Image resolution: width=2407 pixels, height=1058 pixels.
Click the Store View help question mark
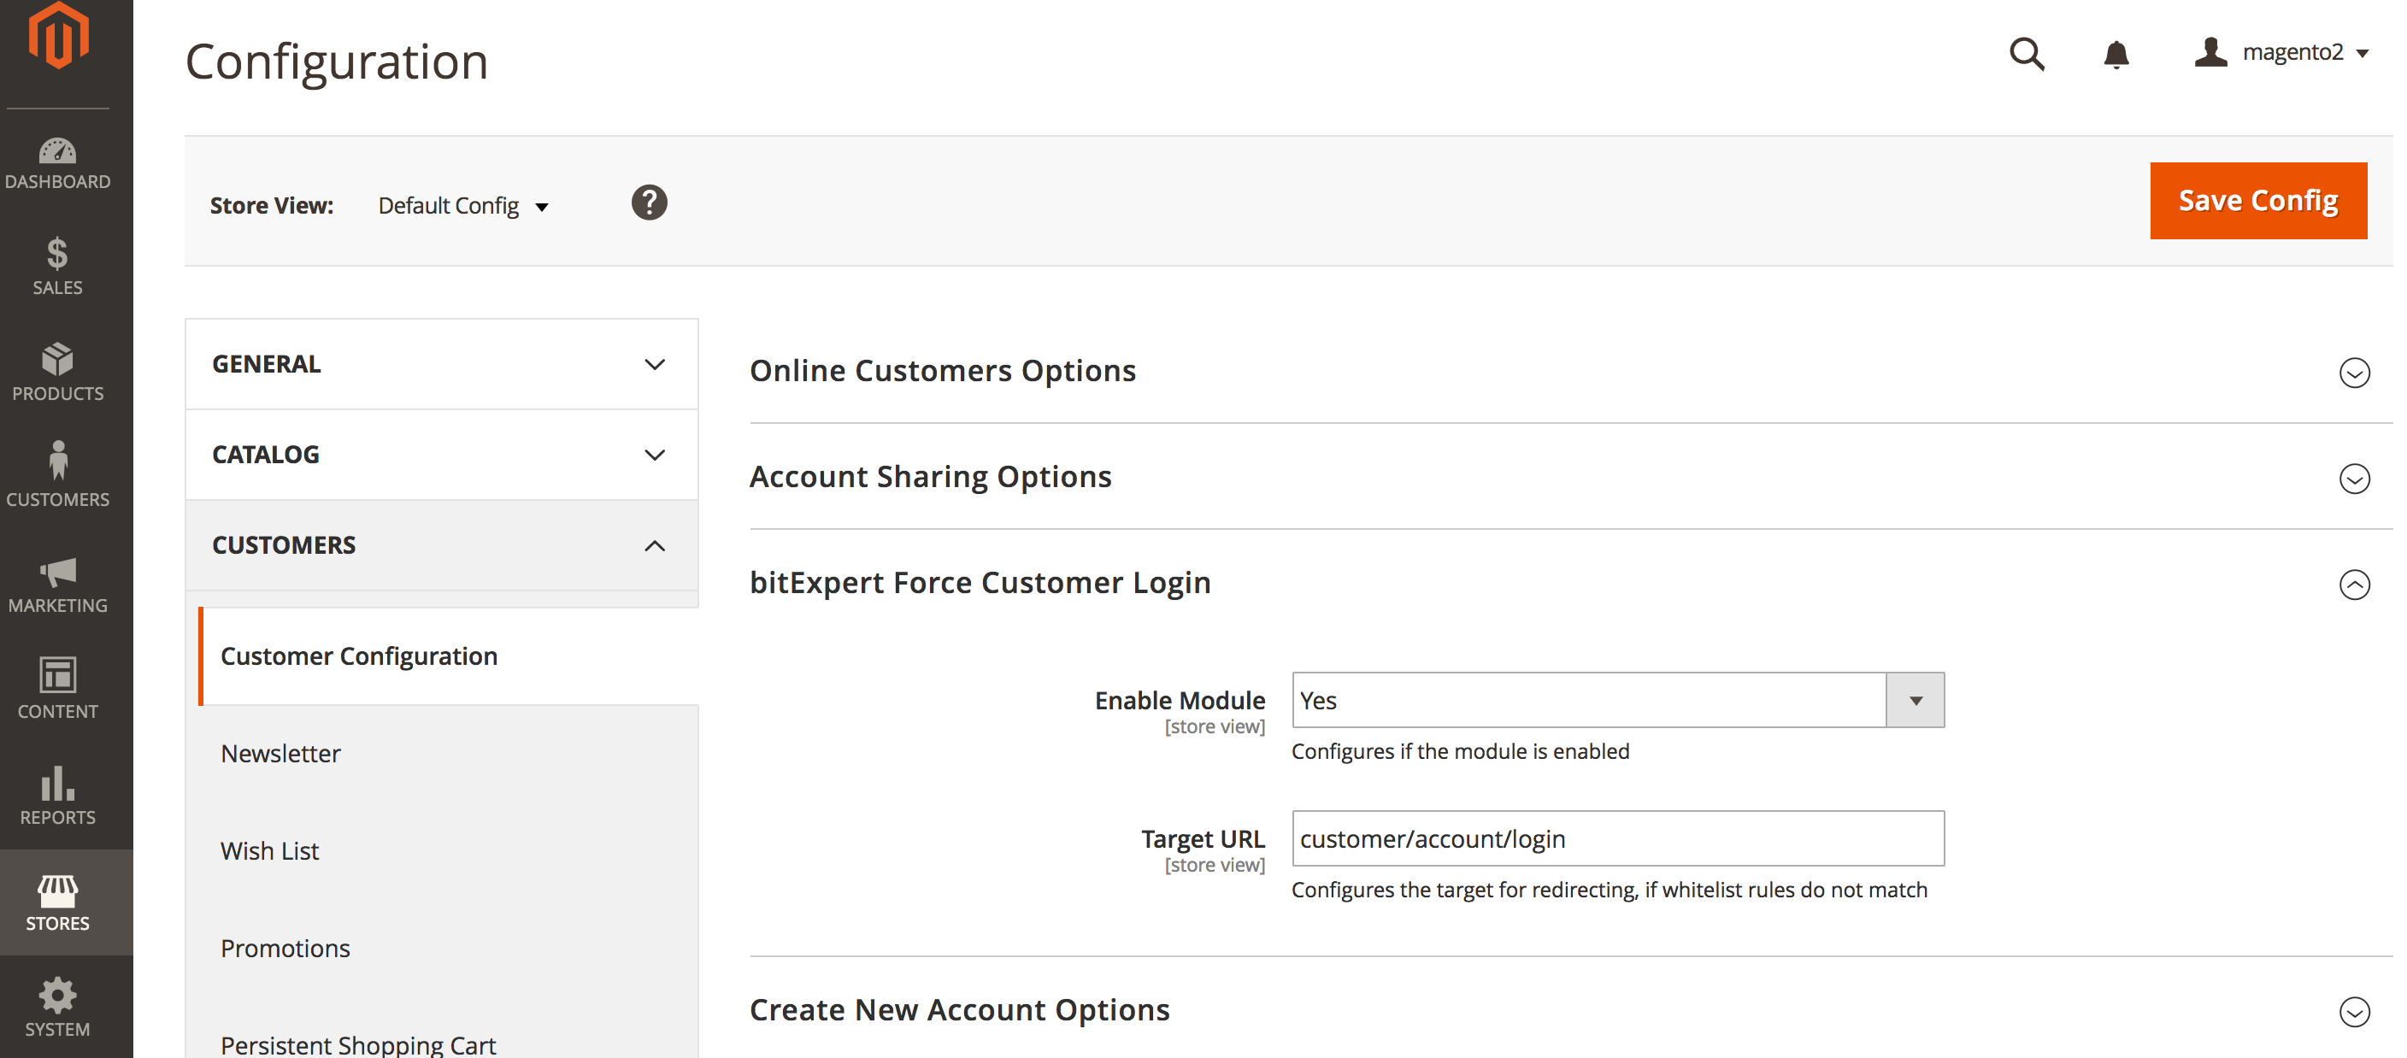pyautogui.click(x=650, y=202)
